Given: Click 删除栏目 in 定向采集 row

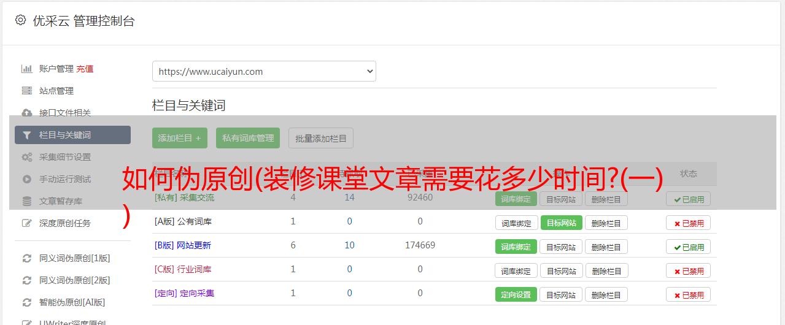Looking at the screenshot, I should 606,294.
